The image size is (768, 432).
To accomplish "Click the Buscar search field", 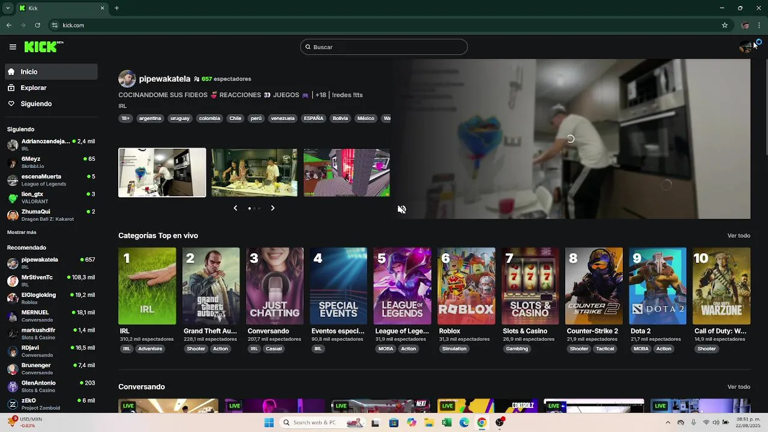I will (384, 47).
